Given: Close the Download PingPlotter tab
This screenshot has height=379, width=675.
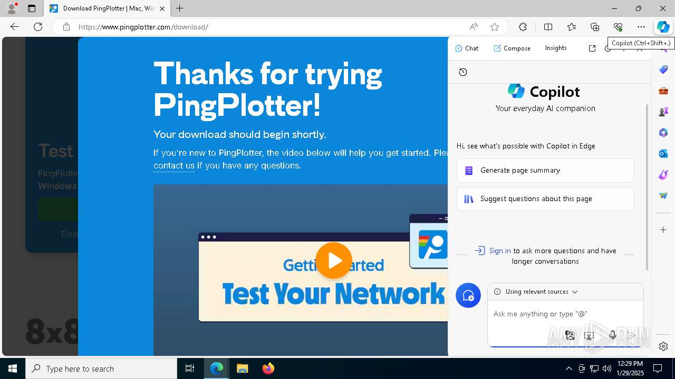Looking at the screenshot, I should pos(162,8).
